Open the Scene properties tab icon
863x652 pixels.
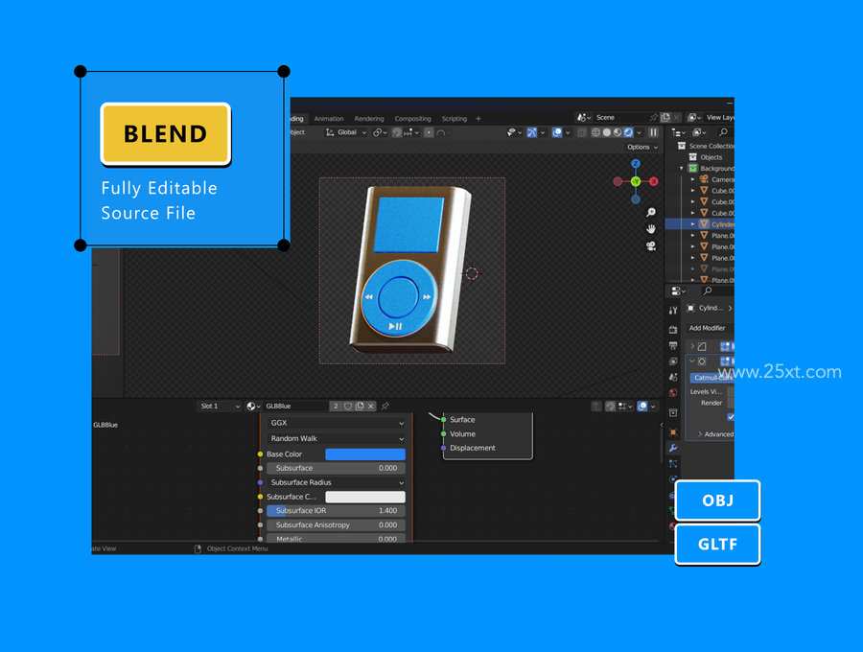click(673, 377)
